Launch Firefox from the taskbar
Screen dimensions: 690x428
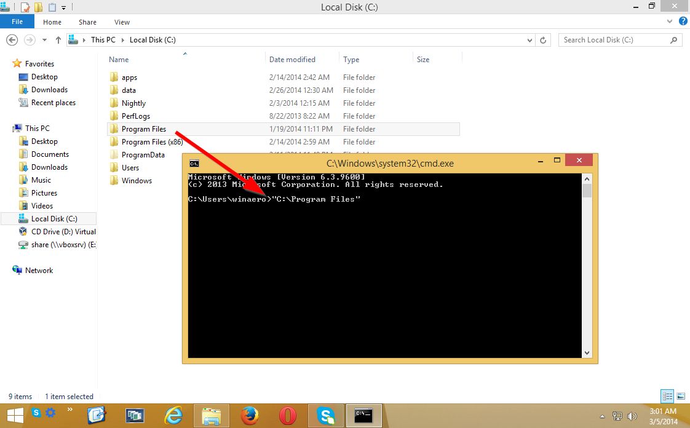(250, 415)
